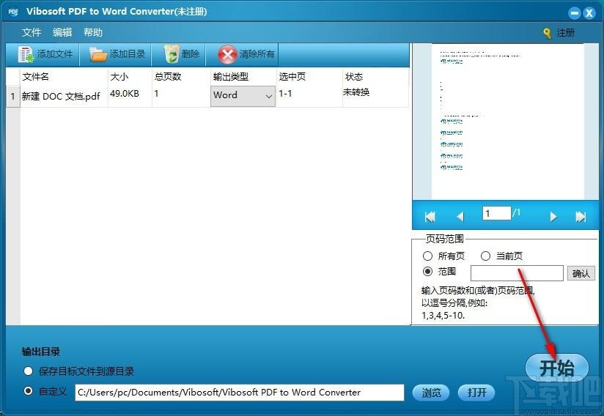
Task: Select the 当前页 (current page) radio button
Action: [485, 256]
